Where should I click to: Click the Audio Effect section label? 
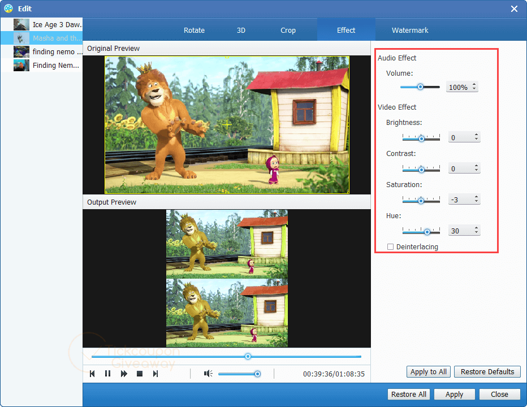pyautogui.click(x=397, y=58)
